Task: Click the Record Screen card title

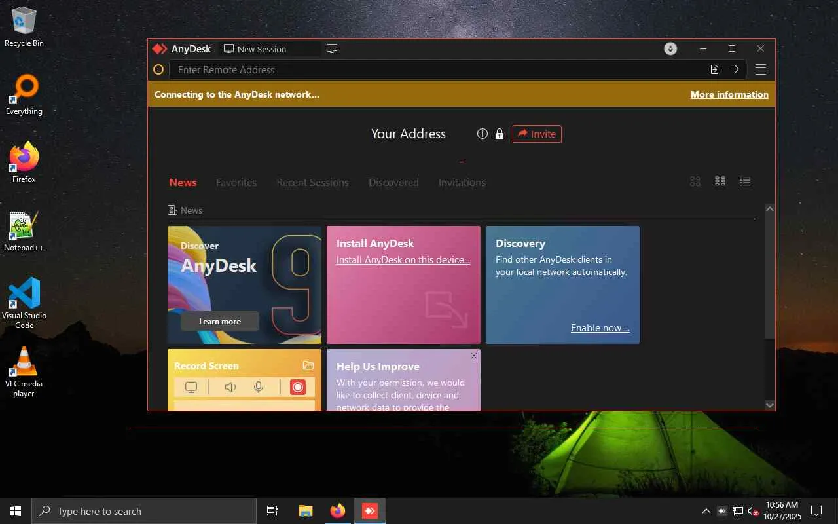Action: pyautogui.click(x=206, y=365)
